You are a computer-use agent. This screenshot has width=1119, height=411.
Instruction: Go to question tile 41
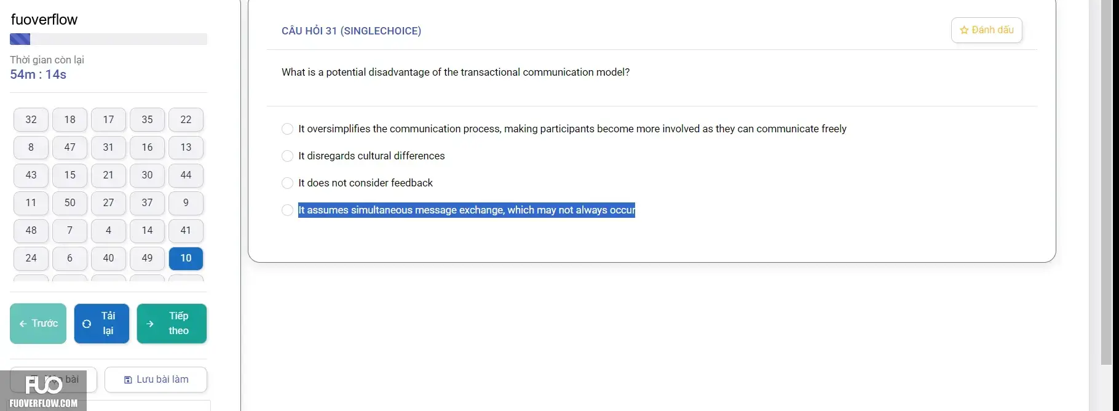pyautogui.click(x=186, y=230)
